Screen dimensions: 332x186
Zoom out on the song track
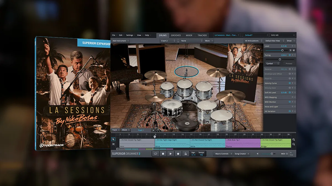tap(294, 144)
